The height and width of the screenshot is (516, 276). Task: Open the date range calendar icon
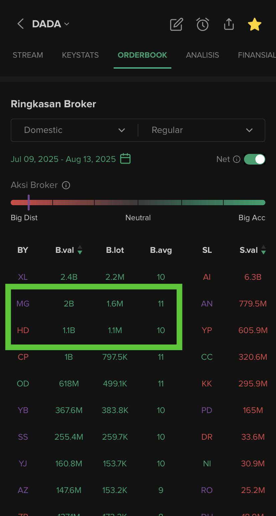tap(125, 159)
